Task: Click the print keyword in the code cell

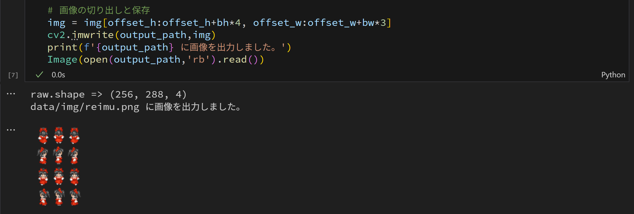Action: tap(62, 47)
